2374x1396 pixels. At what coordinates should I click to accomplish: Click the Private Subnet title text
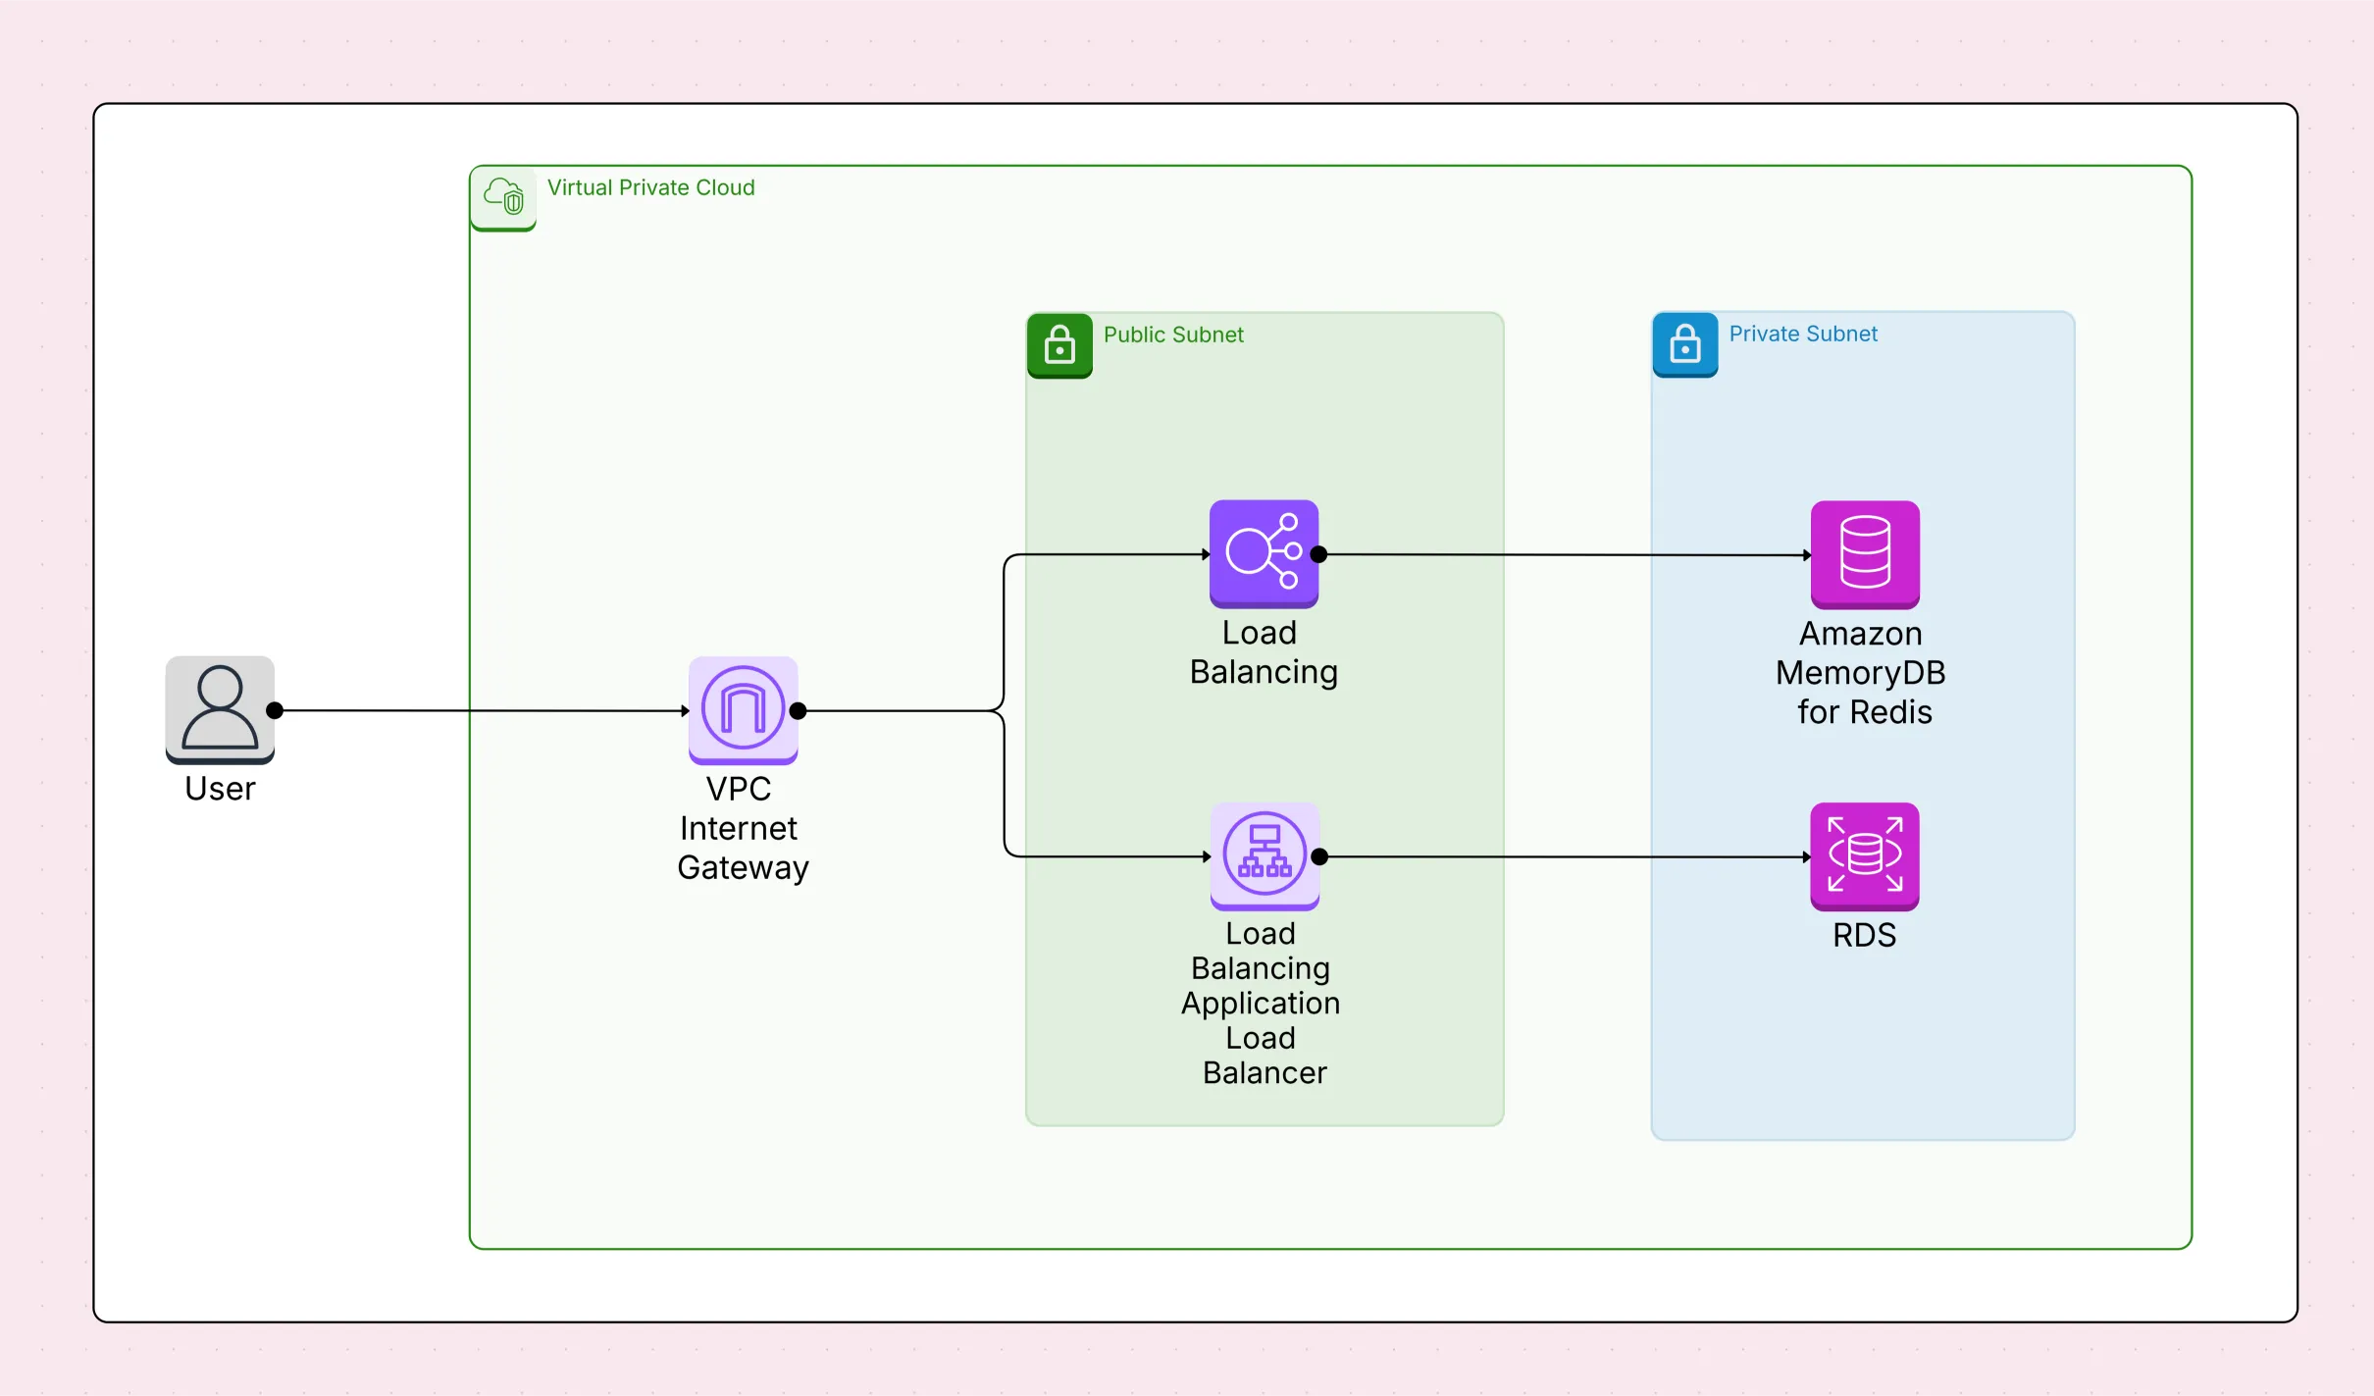click(1802, 334)
